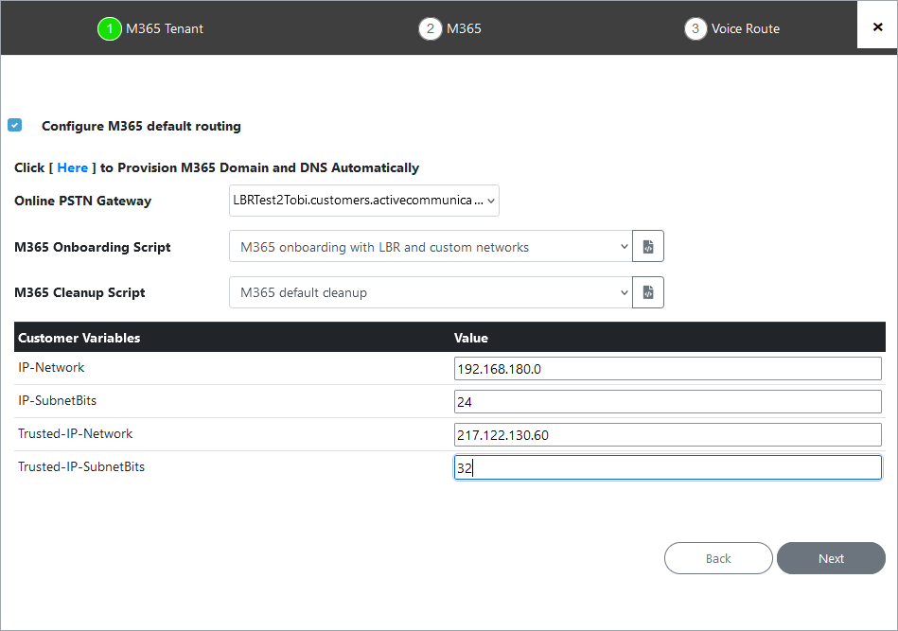Close the wizard dialog with the X
The height and width of the screenshot is (631, 898).
tap(877, 26)
